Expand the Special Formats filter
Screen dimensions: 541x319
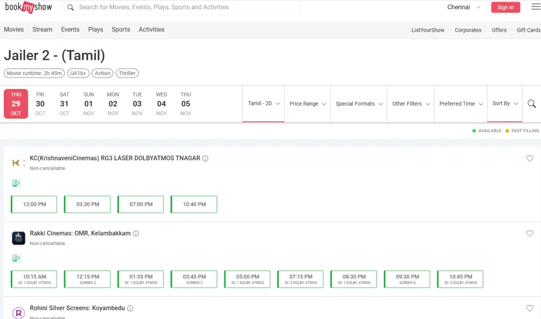(x=359, y=104)
